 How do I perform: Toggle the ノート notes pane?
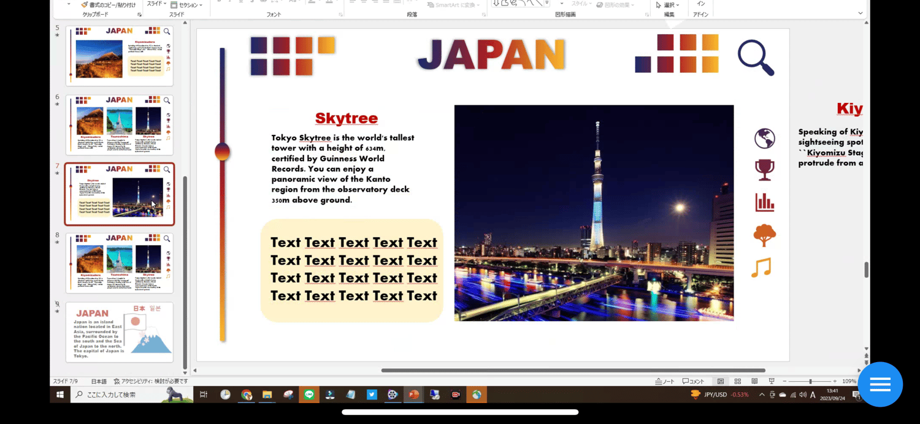coord(664,381)
